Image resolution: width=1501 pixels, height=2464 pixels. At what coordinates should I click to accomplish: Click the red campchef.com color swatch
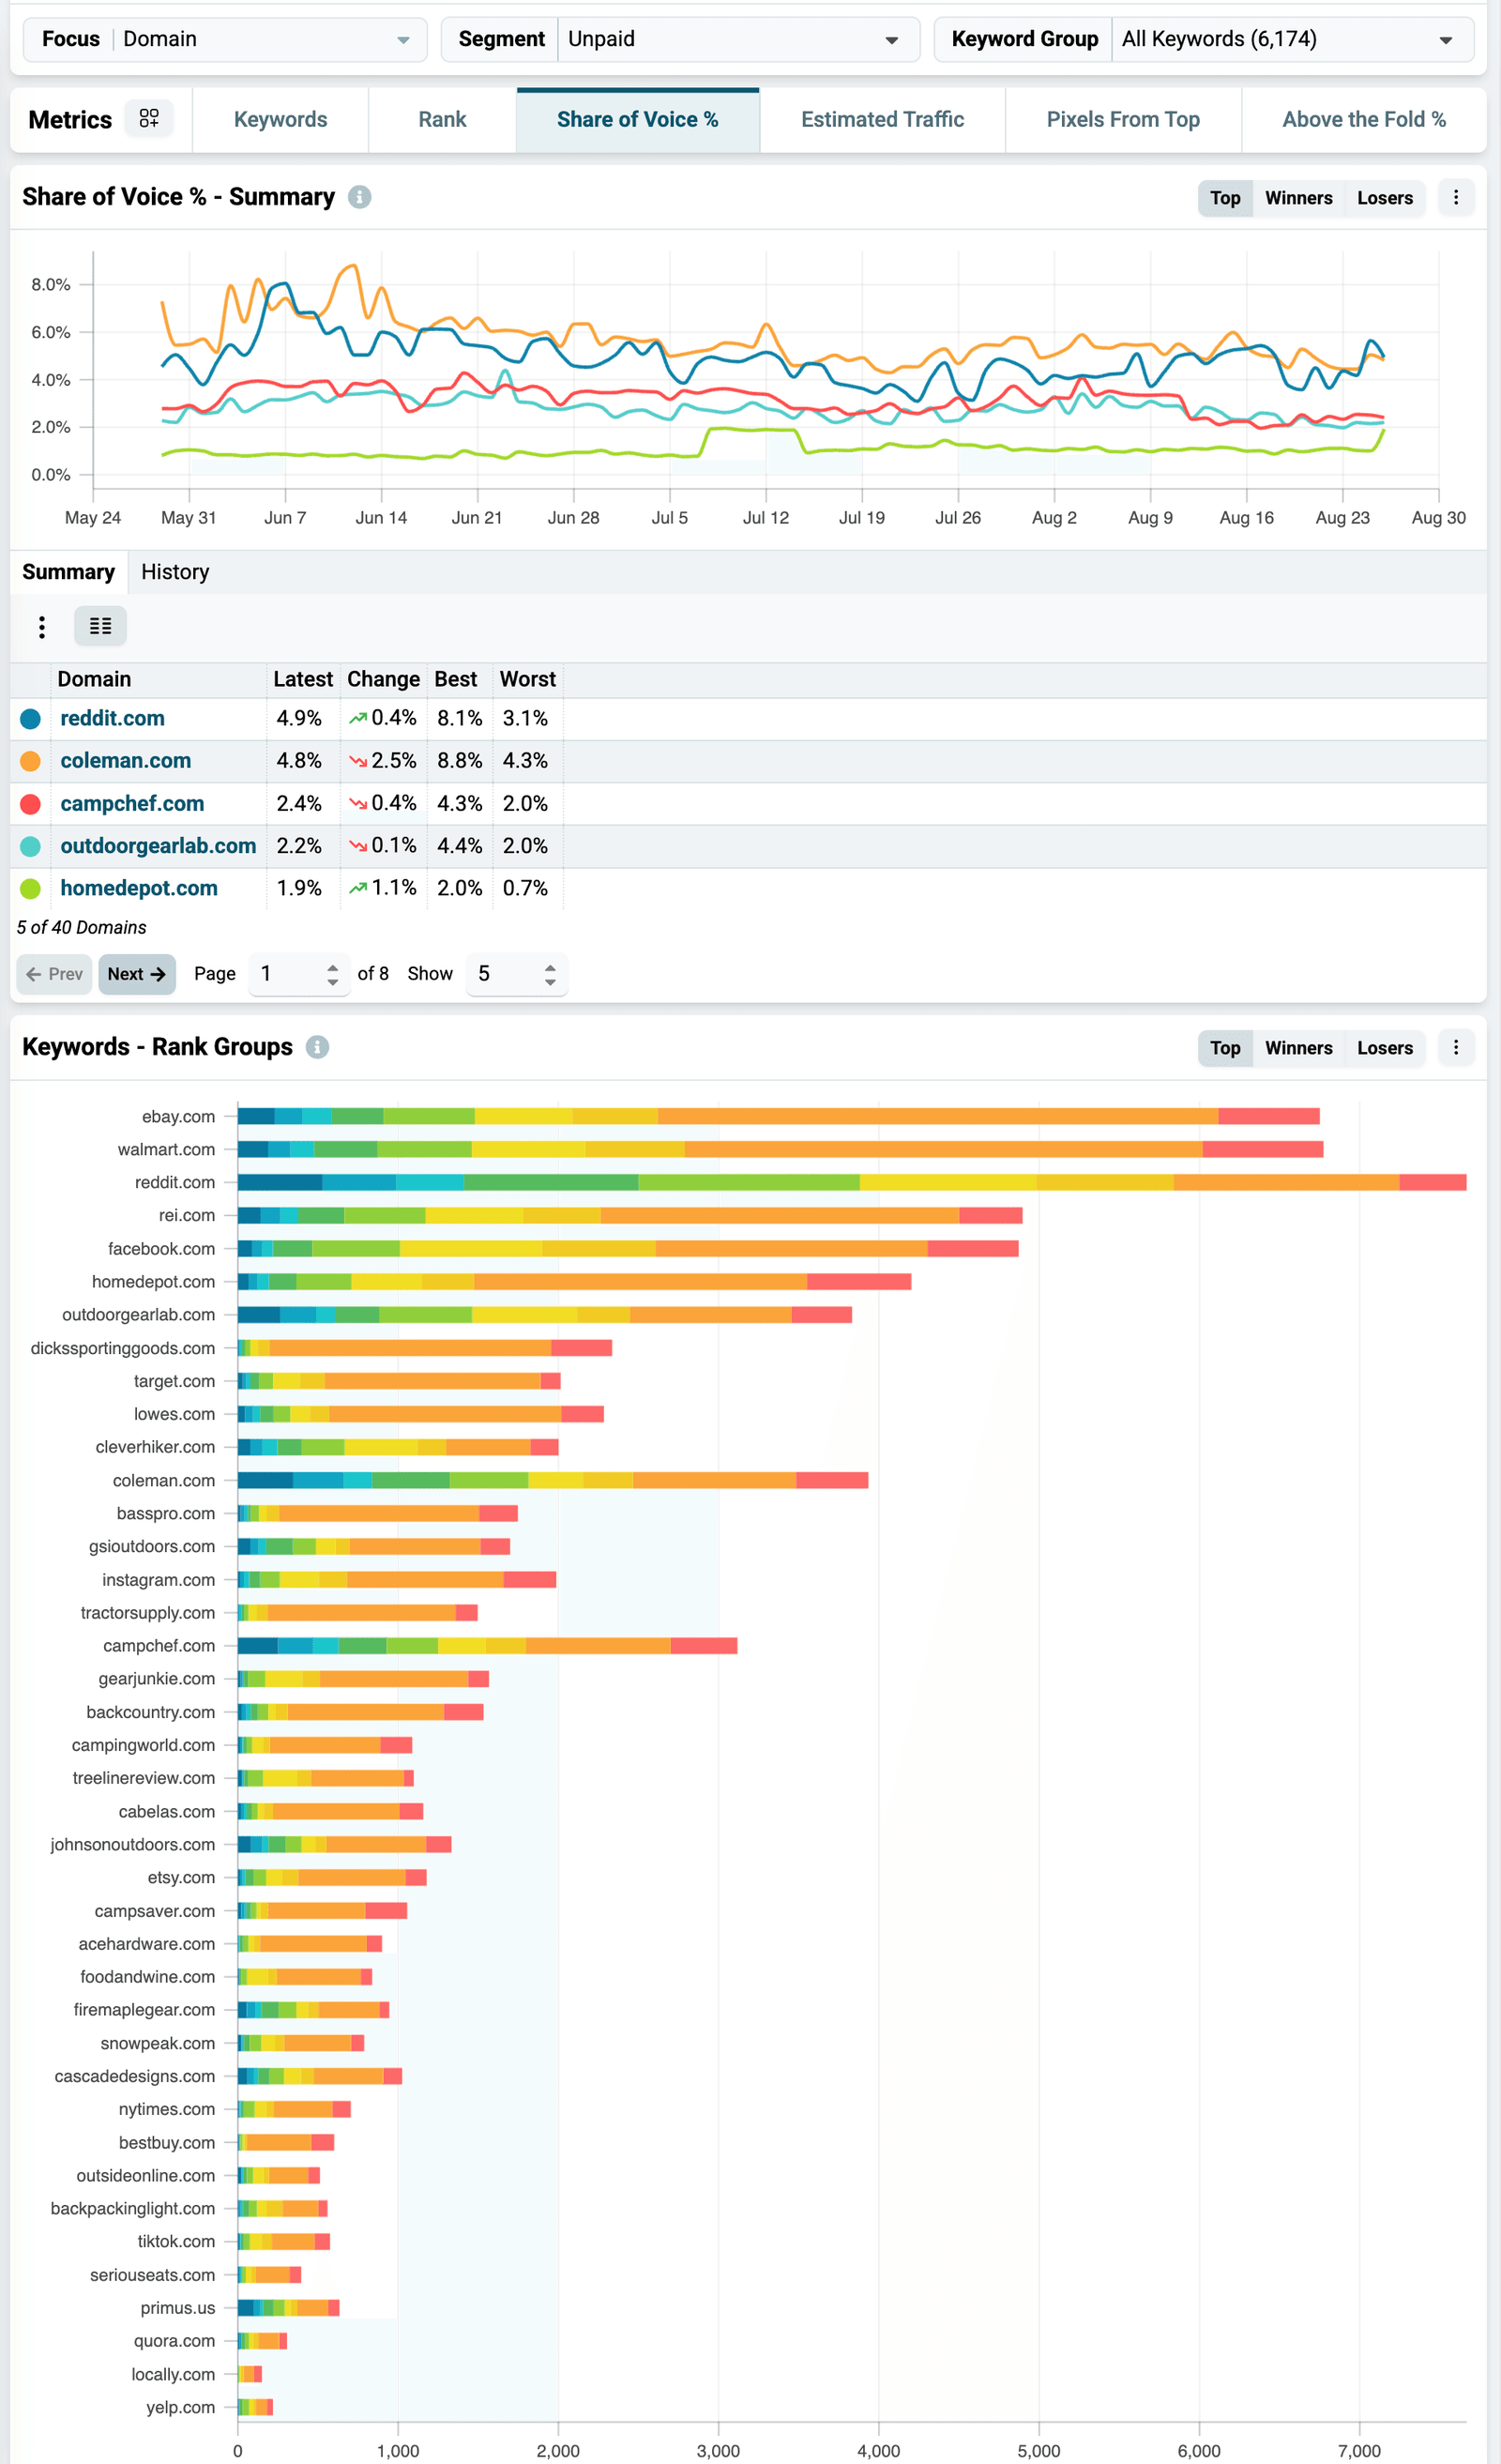(30, 804)
